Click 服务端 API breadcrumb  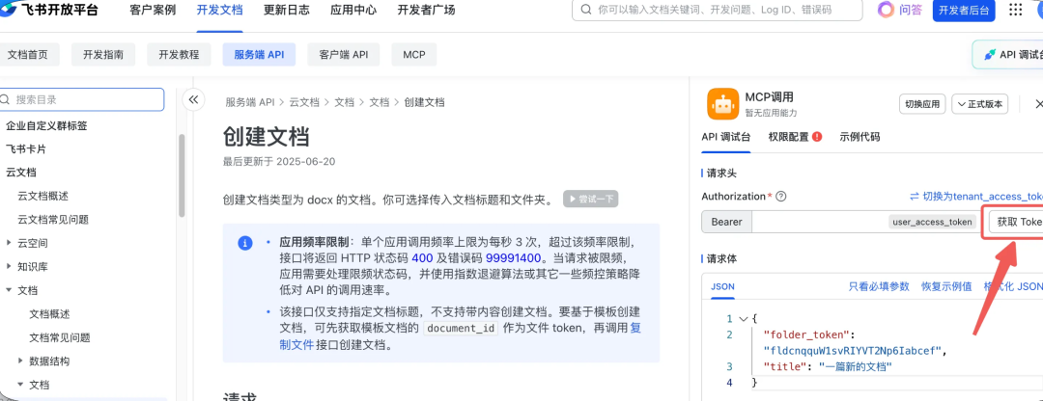pyautogui.click(x=249, y=102)
